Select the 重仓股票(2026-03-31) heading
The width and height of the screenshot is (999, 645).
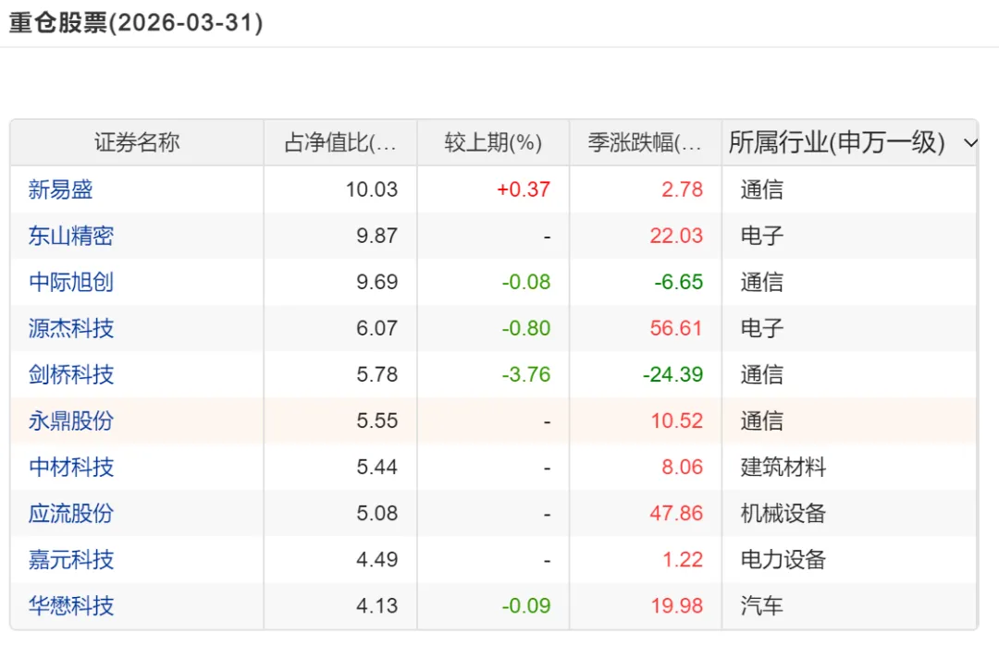[136, 23]
